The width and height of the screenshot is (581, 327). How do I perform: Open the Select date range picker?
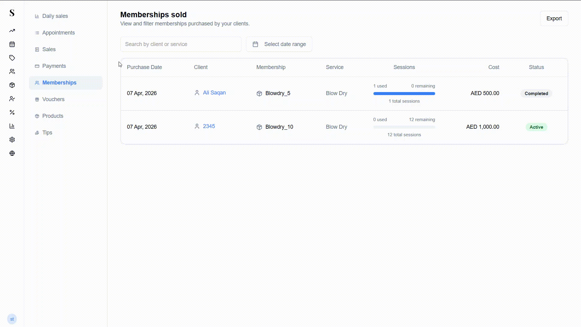tap(279, 44)
